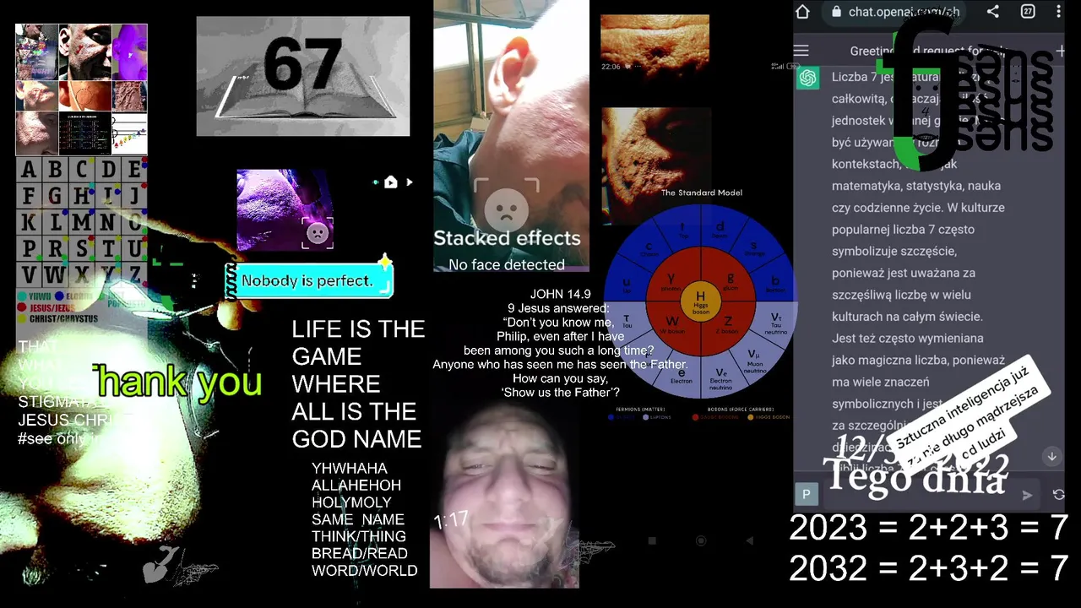Click the Electron neutrino segment
1081x608 pixels.
(x=720, y=377)
